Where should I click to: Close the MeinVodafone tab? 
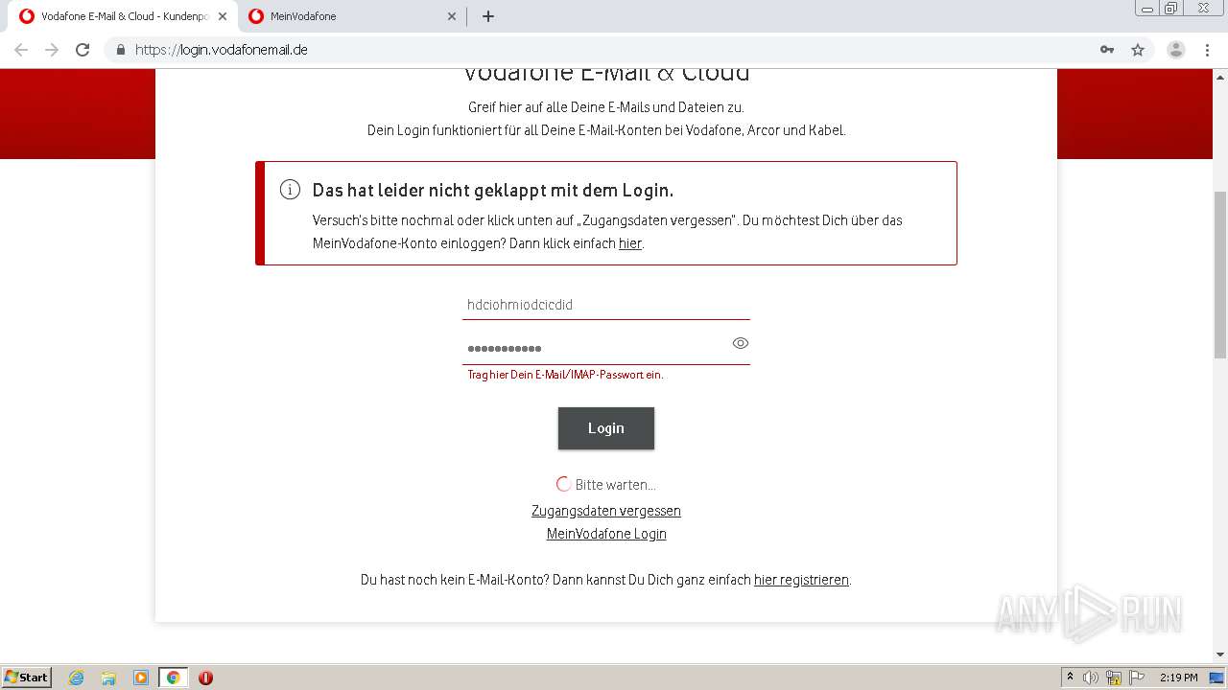click(x=453, y=16)
